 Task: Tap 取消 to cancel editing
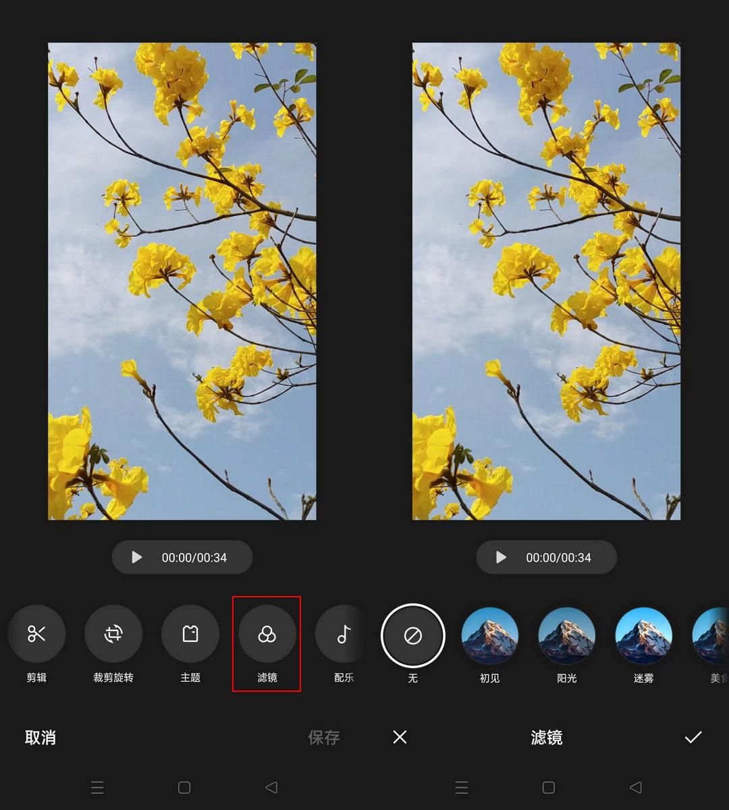40,737
